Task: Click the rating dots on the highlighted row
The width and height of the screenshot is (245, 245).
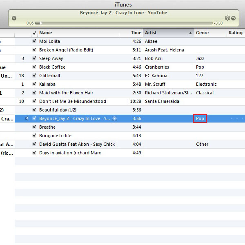Action: tap(237, 118)
